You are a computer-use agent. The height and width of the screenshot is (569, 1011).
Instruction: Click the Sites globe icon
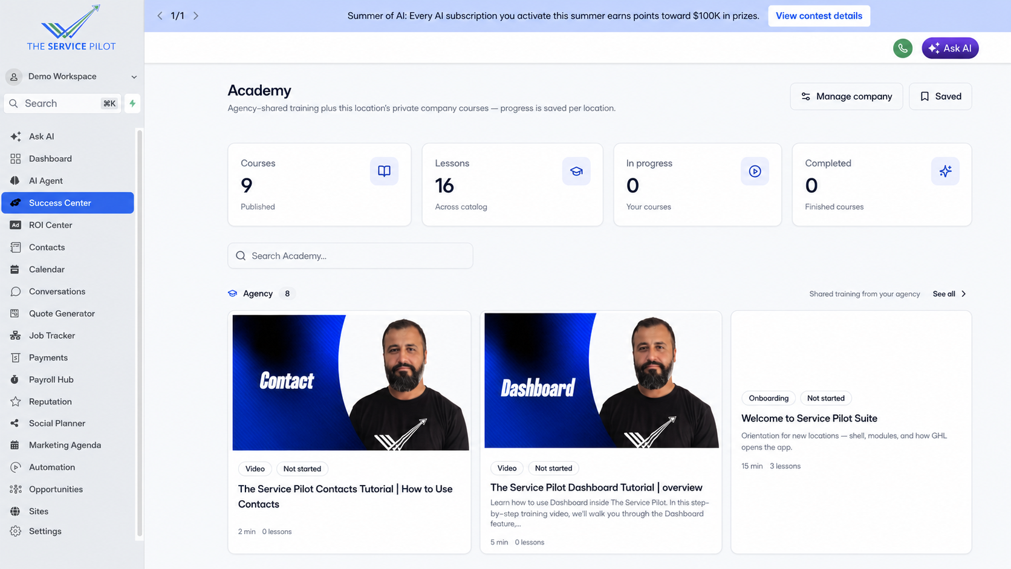[x=16, y=512]
